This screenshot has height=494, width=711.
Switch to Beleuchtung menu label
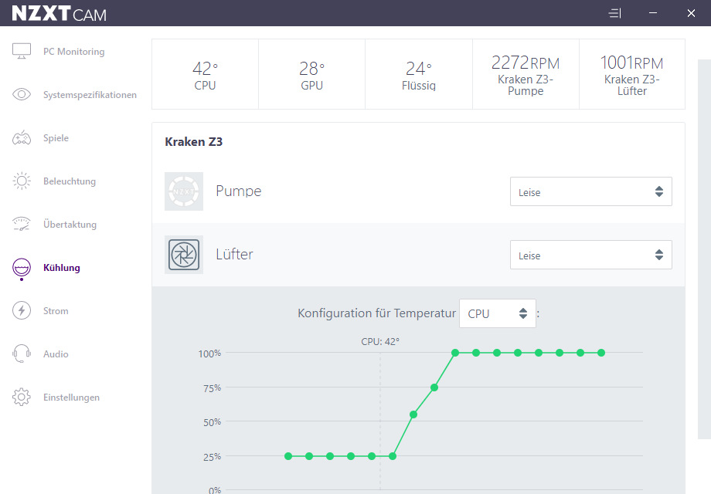70,181
